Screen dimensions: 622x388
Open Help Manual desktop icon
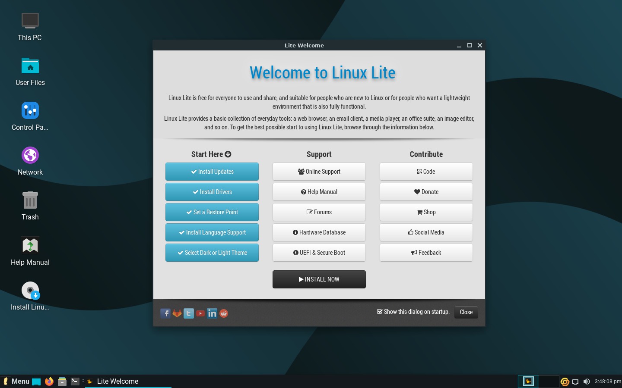(30, 245)
